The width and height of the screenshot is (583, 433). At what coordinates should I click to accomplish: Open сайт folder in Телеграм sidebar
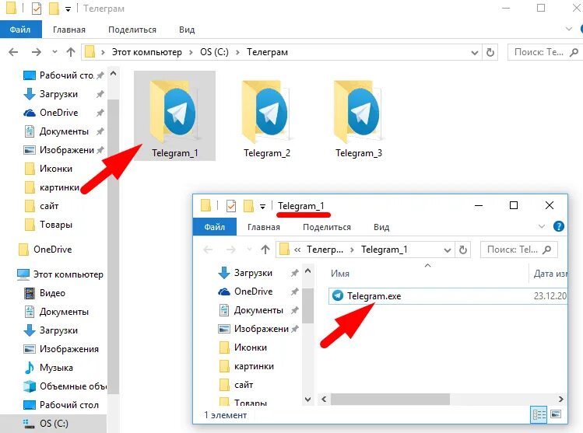41,206
